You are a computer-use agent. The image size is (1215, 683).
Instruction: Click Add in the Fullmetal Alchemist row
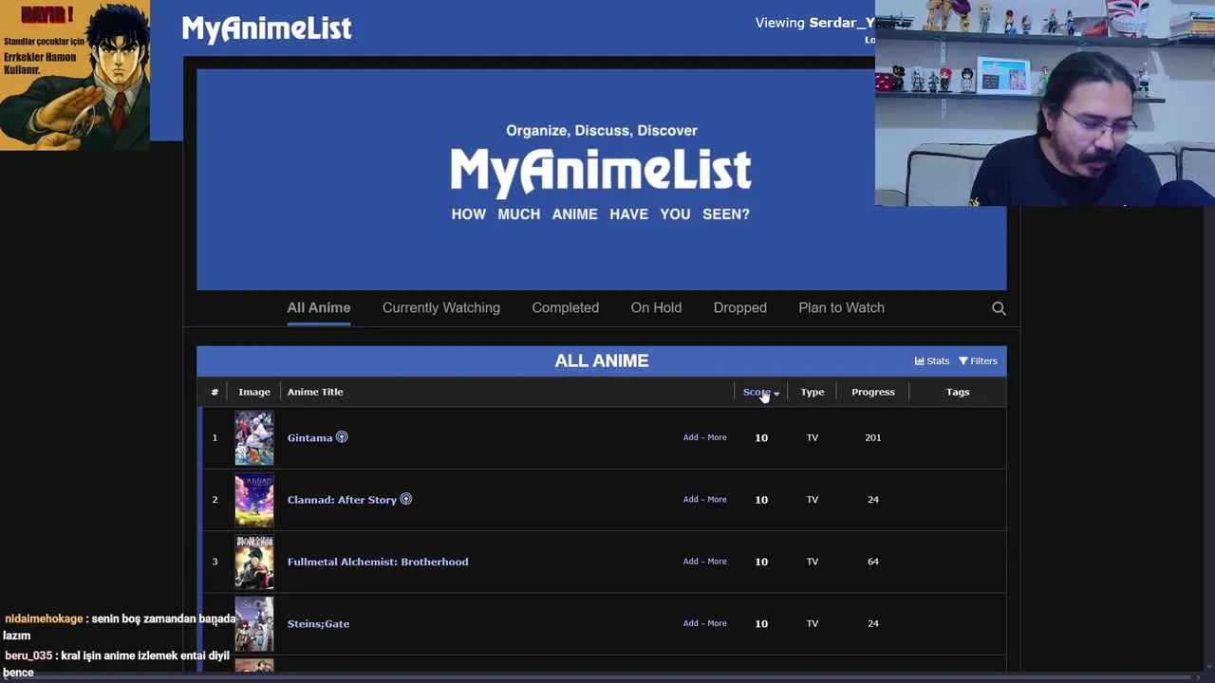(x=690, y=562)
